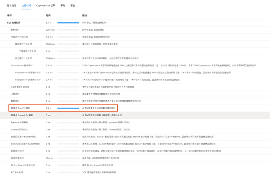Click the TiDB 本地等锁耗时 row label
Viewport: 270px width, 177px height.
coord(20,87)
